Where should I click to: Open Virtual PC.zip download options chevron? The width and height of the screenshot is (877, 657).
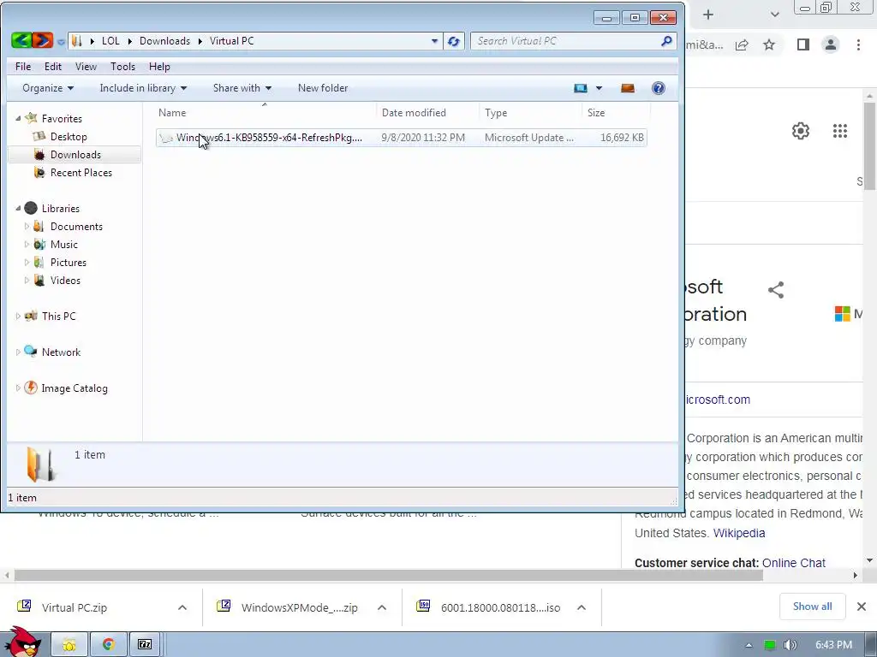coord(182,607)
